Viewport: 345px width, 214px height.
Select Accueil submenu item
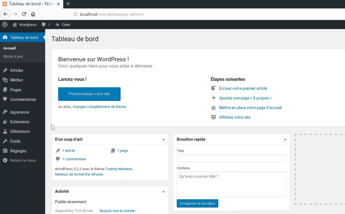pyautogui.click(x=9, y=48)
